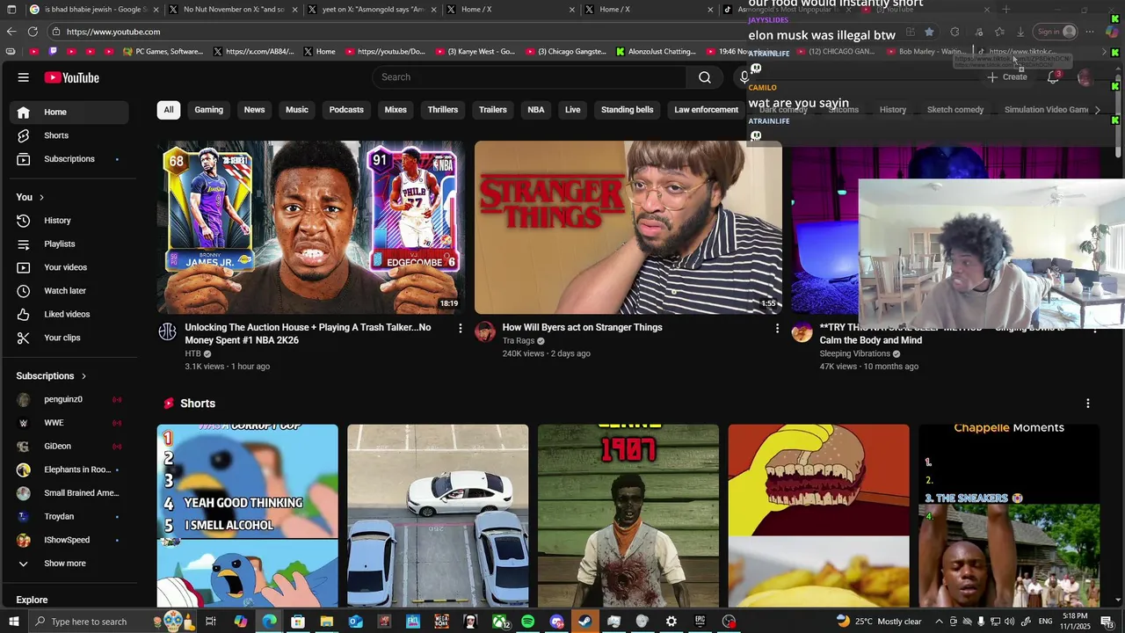This screenshot has height=633, width=1125.
Task: Select the Gaming filter chip
Action: click(208, 110)
